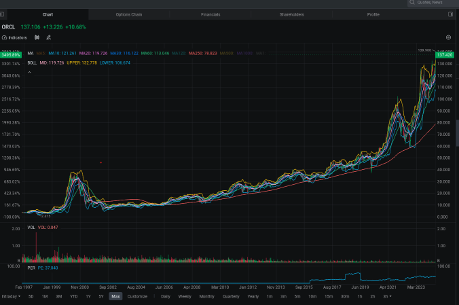Change chart type with candlestick icon
The image size is (459, 305).
click(x=37, y=37)
